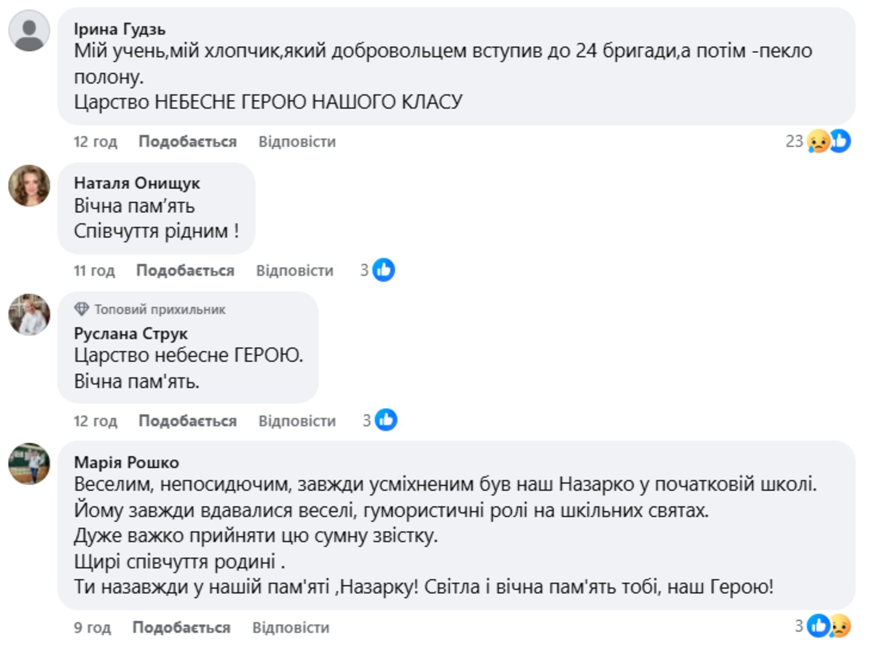
Task: View like reactions on Руслана Струк comment
Action: click(x=380, y=420)
